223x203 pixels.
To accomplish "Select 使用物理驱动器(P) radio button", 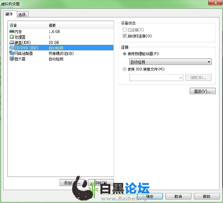I will (x=124, y=54).
